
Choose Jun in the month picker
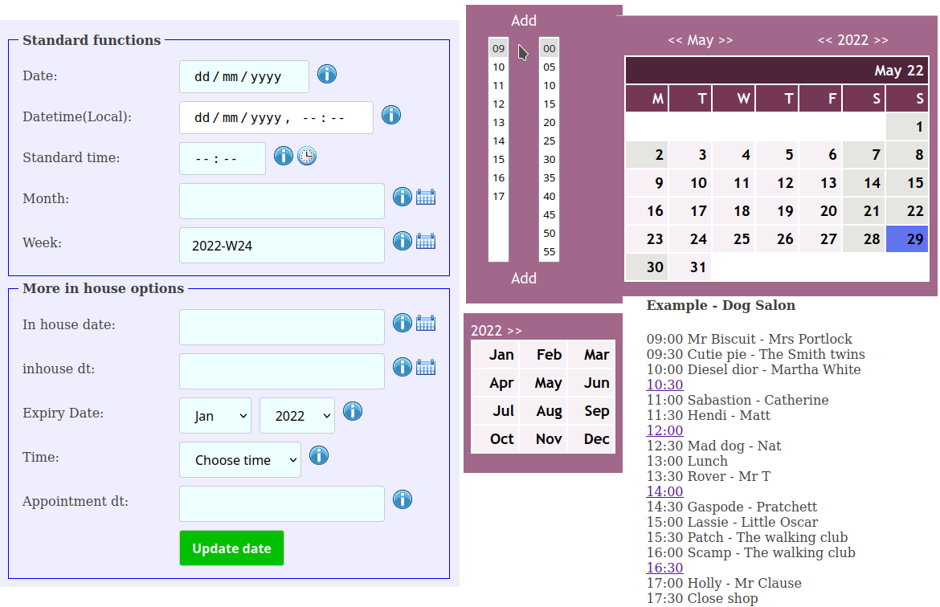pos(591,383)
